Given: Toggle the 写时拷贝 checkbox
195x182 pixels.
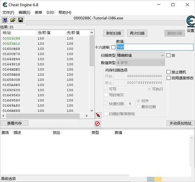Looking at the screenshot, I should pyautogui.click(x=106, y=95).
